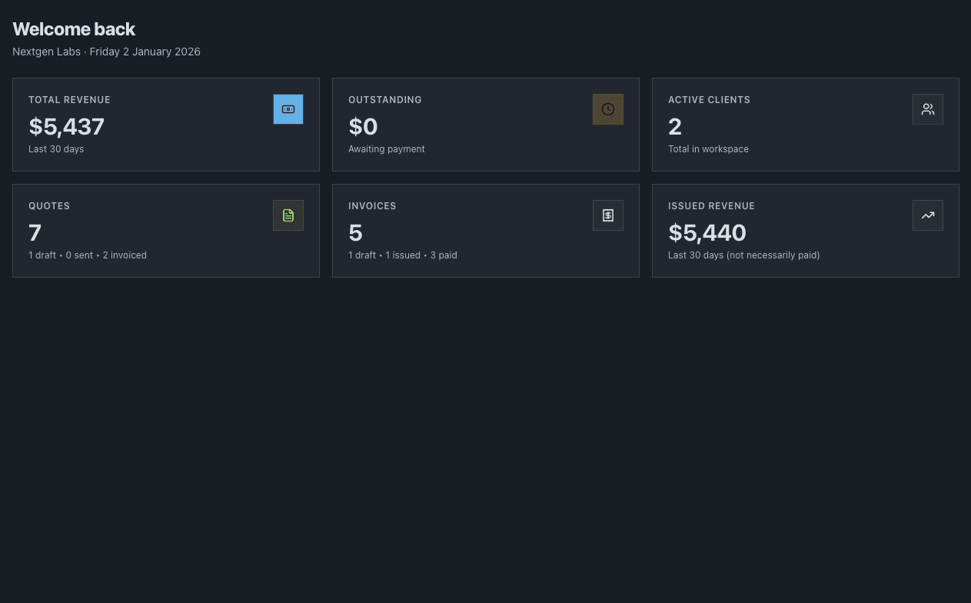Click the 3 paid invoices status text
Screen dimensions: 971x603
(444, 255)
